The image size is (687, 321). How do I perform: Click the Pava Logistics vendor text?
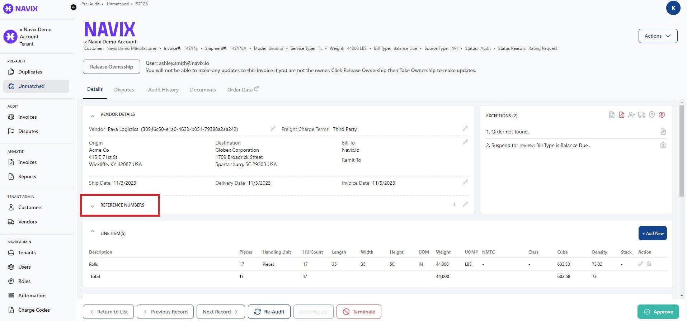[123, 129]
